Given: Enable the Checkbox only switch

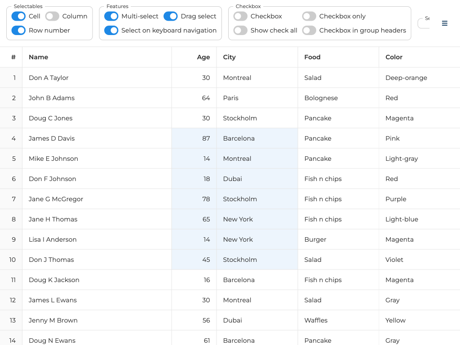Looking at the screenshot, I should click(309, 16).
